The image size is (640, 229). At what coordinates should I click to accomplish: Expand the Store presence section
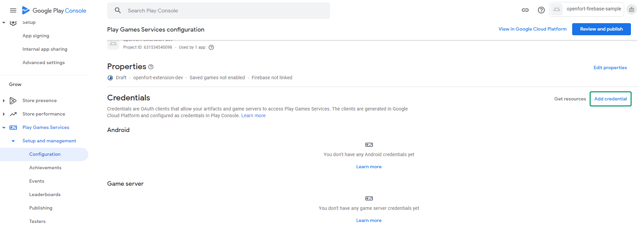pyautogui.click(x=4, y=101)
